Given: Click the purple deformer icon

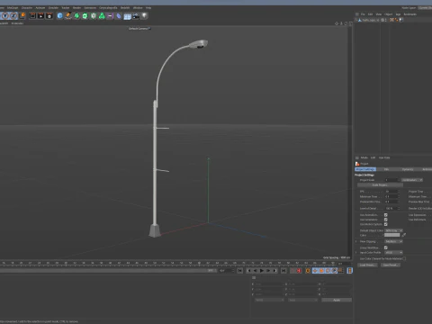Looking at the screenshot, I should point(111,15).
